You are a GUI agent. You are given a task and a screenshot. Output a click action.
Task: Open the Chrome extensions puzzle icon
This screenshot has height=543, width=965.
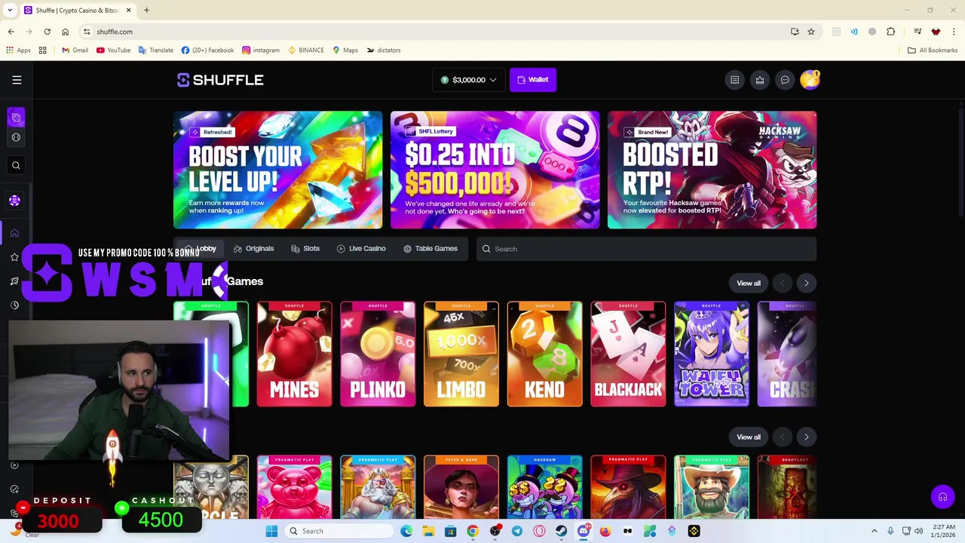[x=891, y=32]
